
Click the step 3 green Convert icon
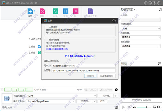coord(39,53)
